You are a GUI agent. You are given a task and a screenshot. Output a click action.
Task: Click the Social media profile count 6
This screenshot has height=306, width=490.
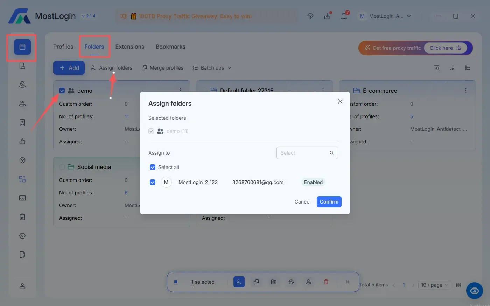point(126,193)
